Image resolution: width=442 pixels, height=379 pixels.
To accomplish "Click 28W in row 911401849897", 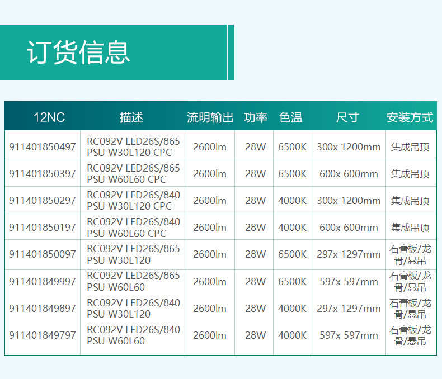I will 255,309.
